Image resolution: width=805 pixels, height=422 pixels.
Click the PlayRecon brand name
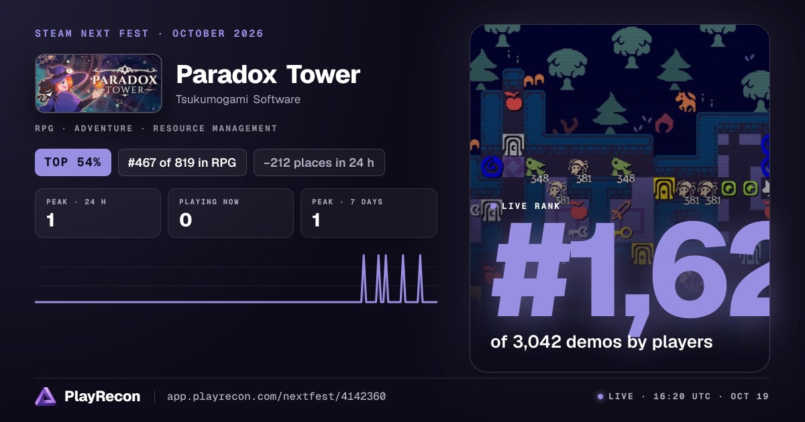click(102, 397)
